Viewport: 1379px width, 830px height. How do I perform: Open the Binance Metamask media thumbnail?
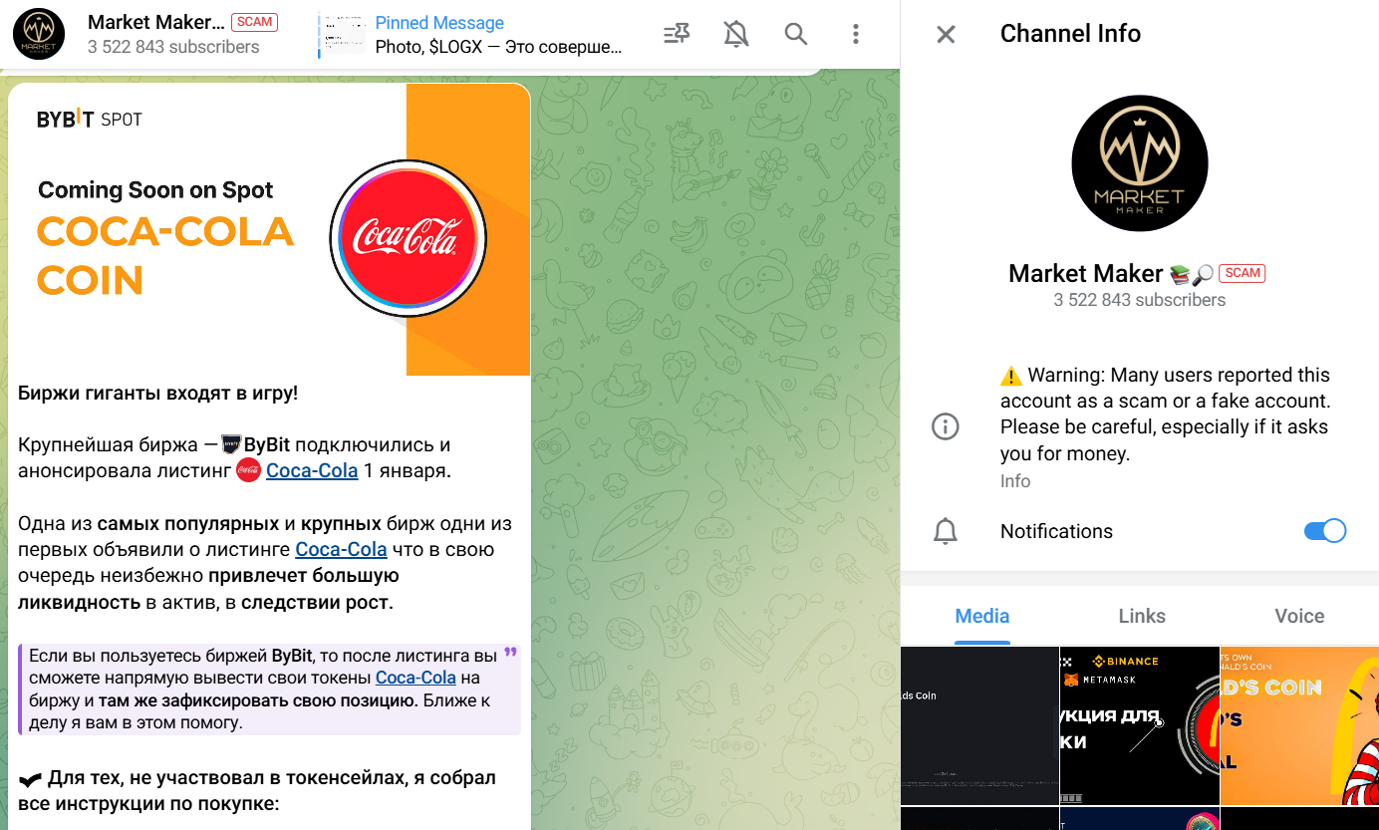click(1140, 725)
